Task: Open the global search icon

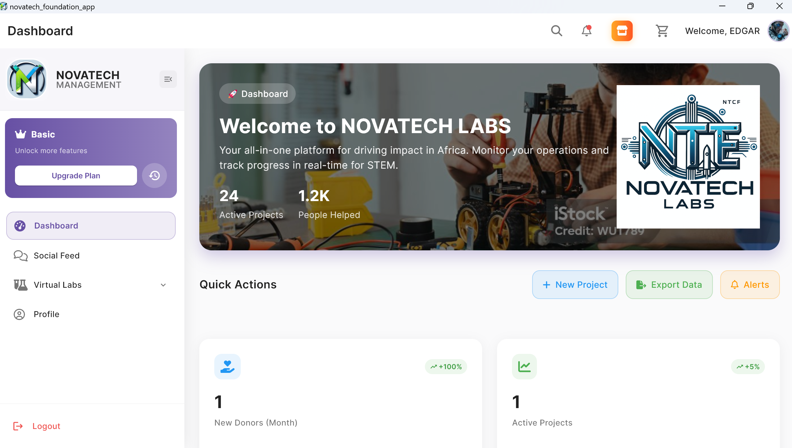Action: (557, 31)
